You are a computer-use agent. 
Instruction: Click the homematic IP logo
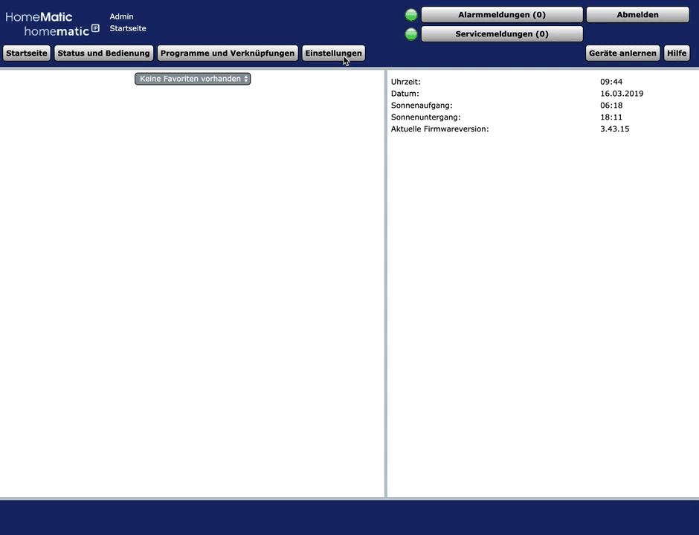(61, 30)
